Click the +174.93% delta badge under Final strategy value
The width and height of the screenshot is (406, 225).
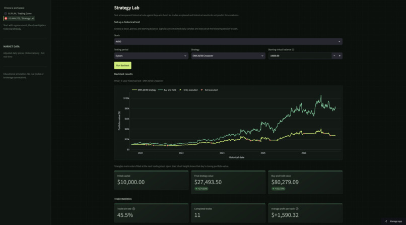tap(201, 189)
